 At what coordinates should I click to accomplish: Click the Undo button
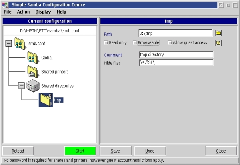(x=150, y=151)
